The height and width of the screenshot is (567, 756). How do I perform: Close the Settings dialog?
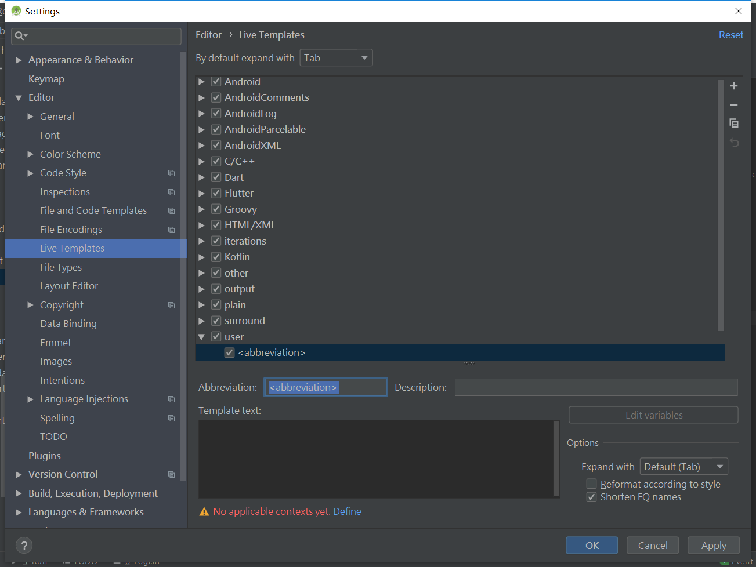coord(738,11)
